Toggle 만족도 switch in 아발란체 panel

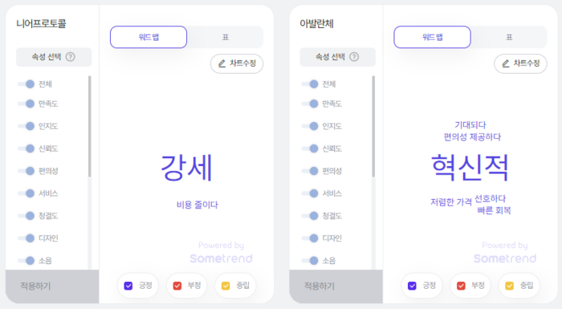click(x=310, y=104)
